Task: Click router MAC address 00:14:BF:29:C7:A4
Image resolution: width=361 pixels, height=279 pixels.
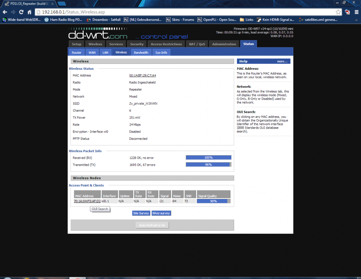Action: click(x=143, y=76)
